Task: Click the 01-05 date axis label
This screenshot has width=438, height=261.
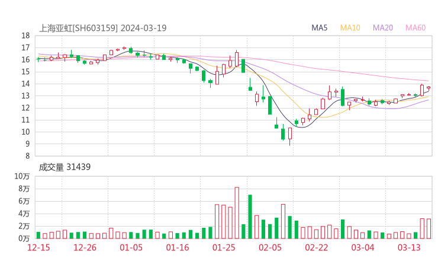Action: point(131,247)
